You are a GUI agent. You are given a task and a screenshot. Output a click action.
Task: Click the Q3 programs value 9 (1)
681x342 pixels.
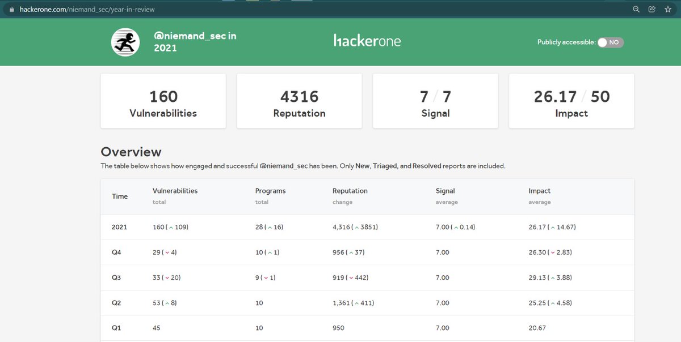[x=265, y=278]
